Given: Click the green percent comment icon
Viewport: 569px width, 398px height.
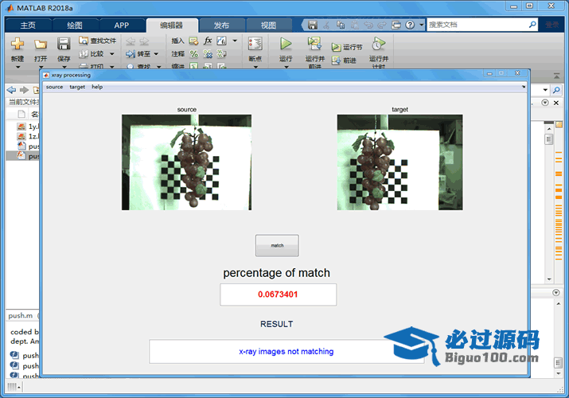Looking at the screenshot, I should pos(194,54).
